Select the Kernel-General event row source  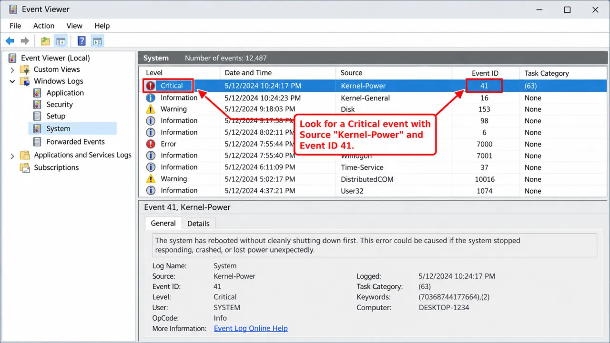(x=366, y=98)
